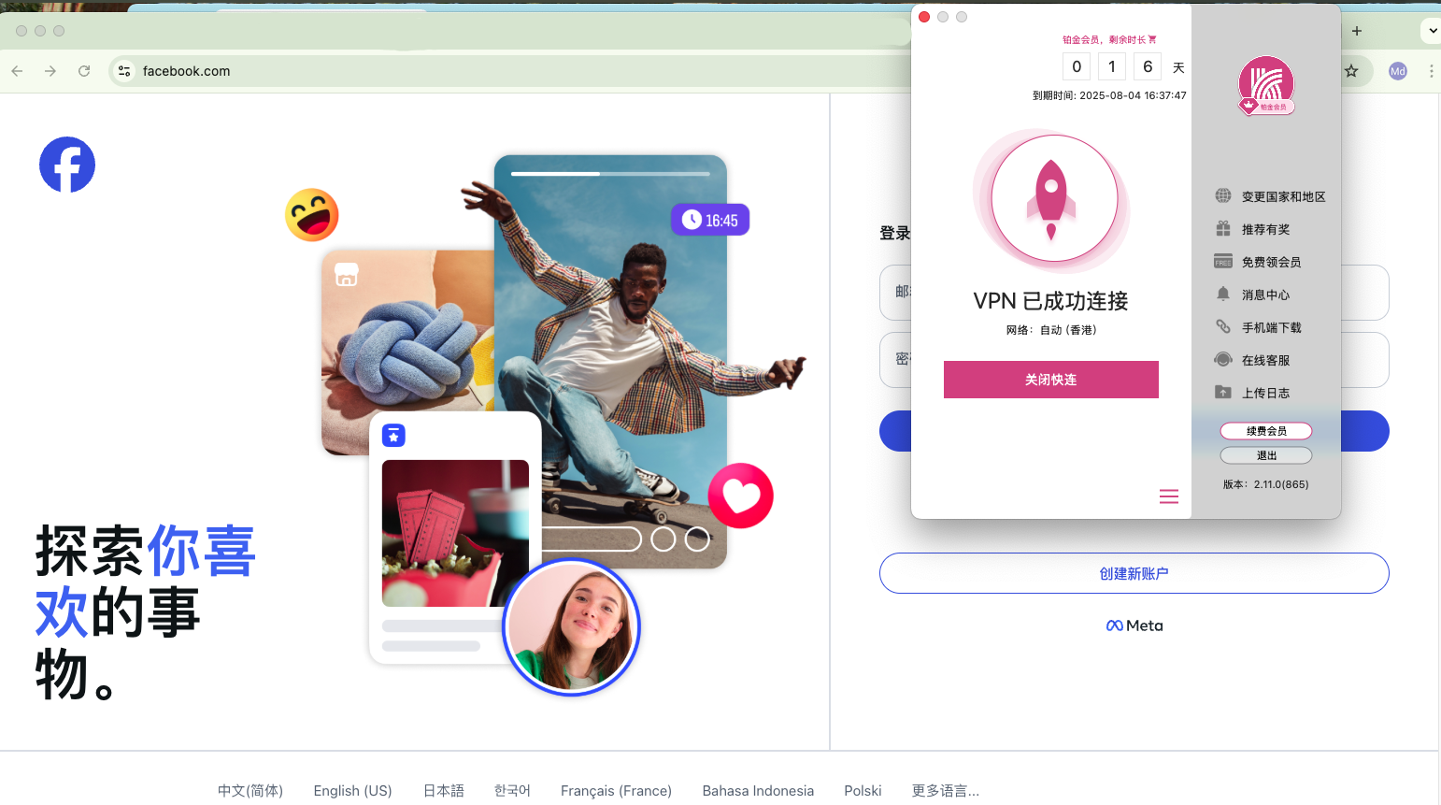Viewport: 1441px width, 805px height.
Task: Go forward in browser
Action: tap(50, 71)
